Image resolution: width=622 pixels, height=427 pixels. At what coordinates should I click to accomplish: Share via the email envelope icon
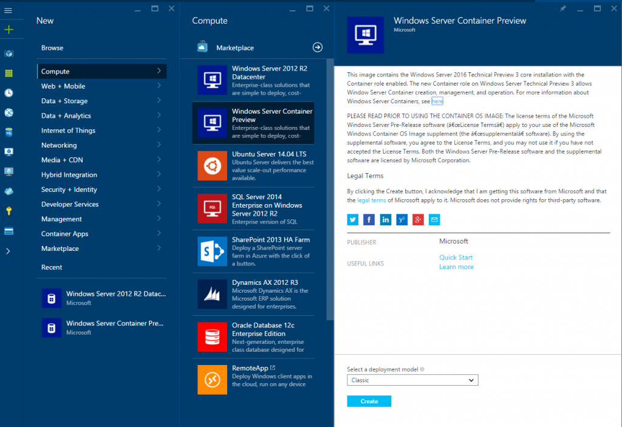click(434, 219)
